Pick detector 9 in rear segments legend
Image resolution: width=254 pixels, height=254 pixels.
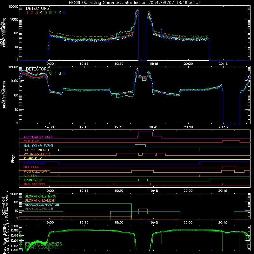click(x=64, y=73)
